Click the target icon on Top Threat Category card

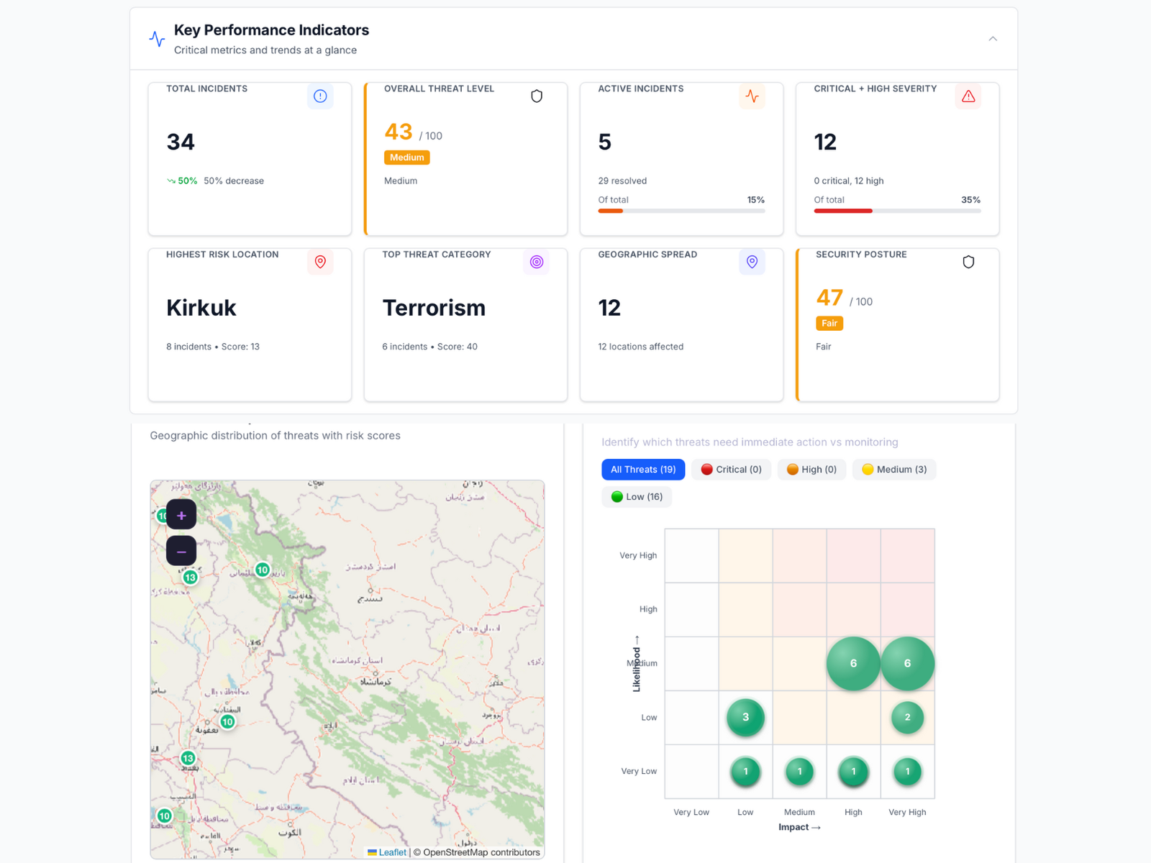537,262
